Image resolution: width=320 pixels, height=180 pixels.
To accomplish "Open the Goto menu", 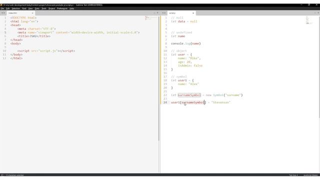I will point(37,8).
